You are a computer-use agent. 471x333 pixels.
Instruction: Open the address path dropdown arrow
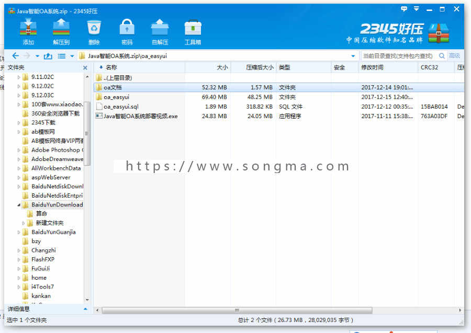tap(353, 56)
